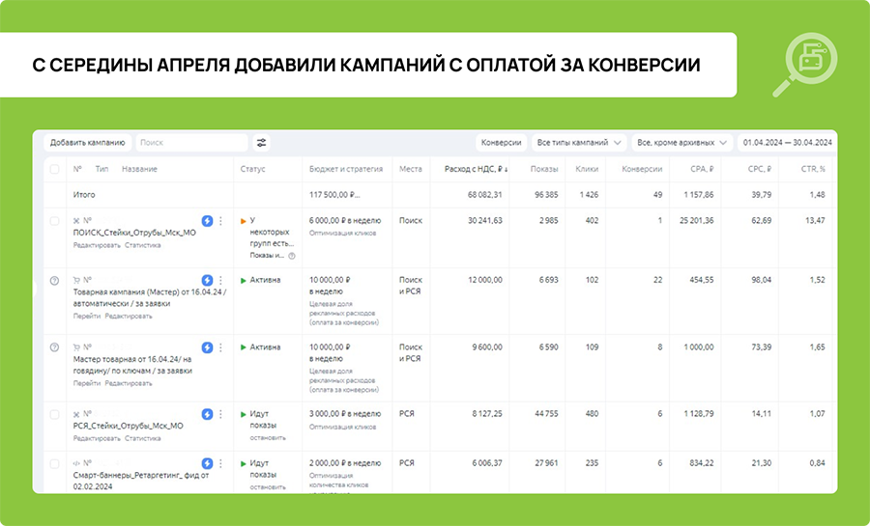Click code type icon of Смарт-баннеры campaign

click(76, 463)
